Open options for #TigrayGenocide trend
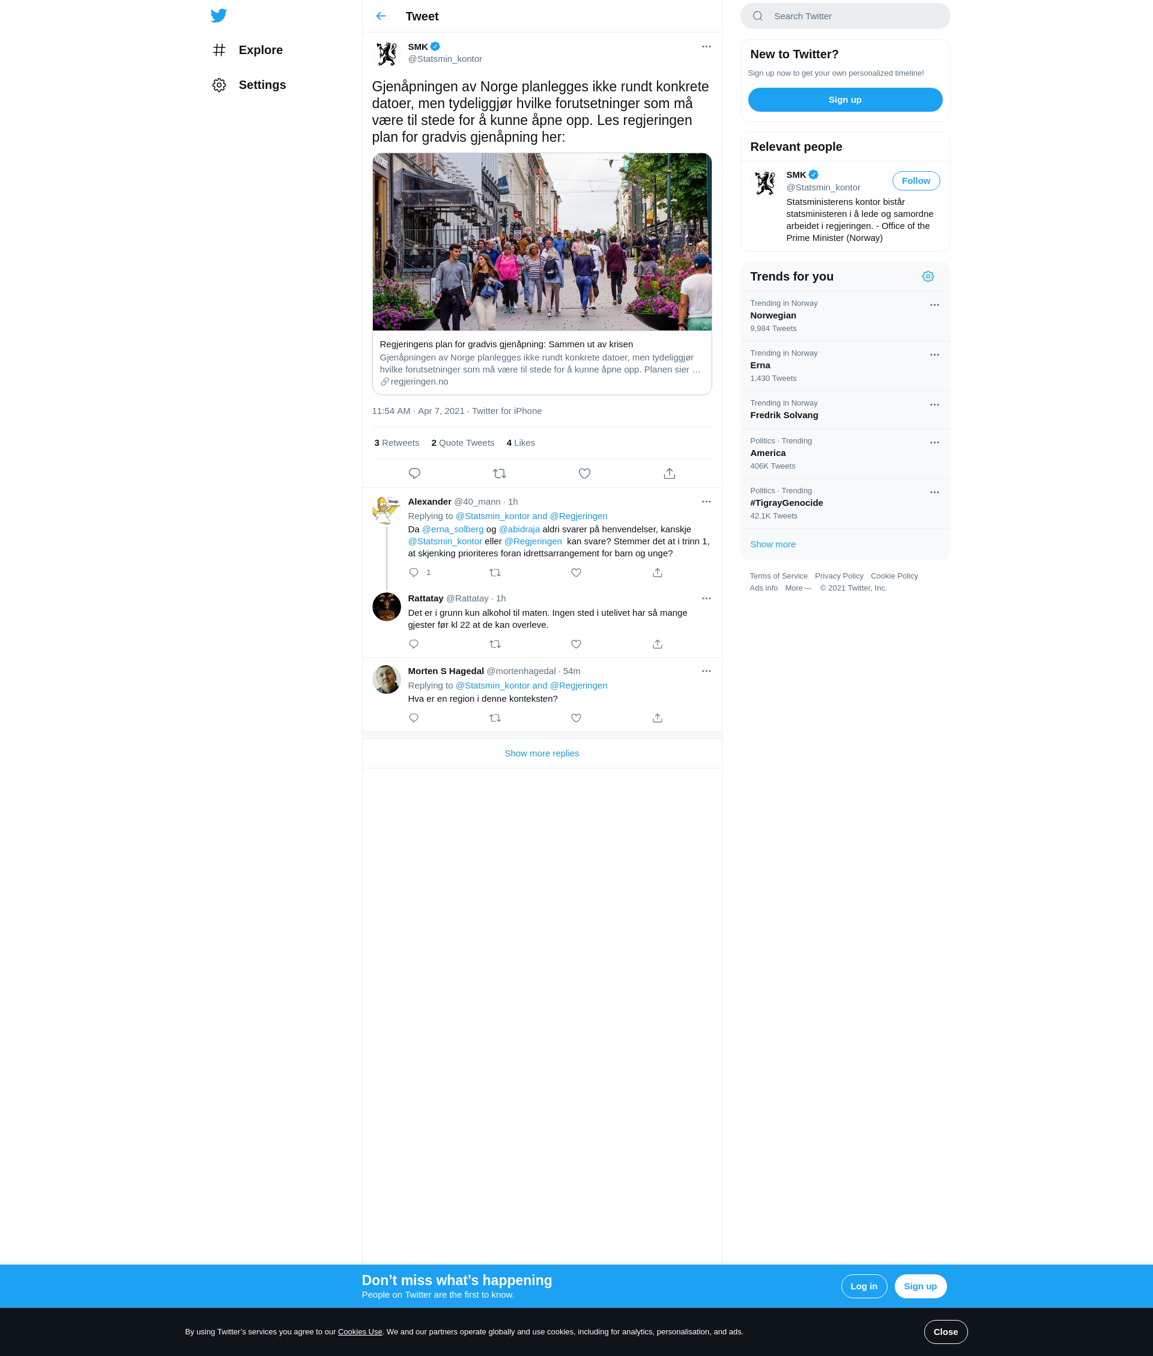 934,492
